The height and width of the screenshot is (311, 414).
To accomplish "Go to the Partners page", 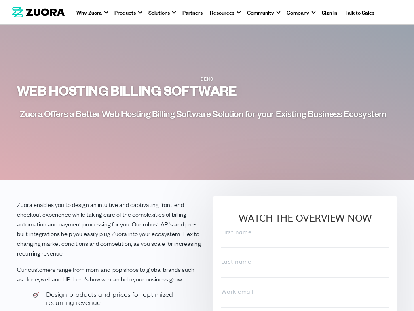I will coord(192,13).
